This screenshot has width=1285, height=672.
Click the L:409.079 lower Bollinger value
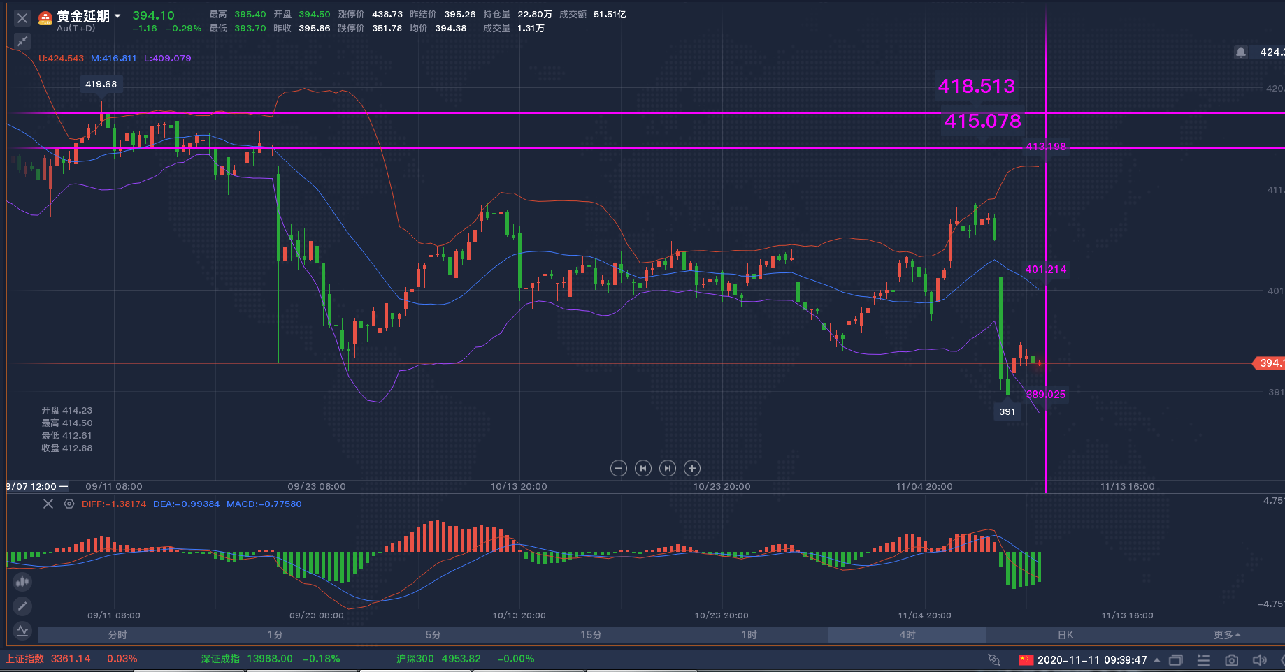pos(167,59)
